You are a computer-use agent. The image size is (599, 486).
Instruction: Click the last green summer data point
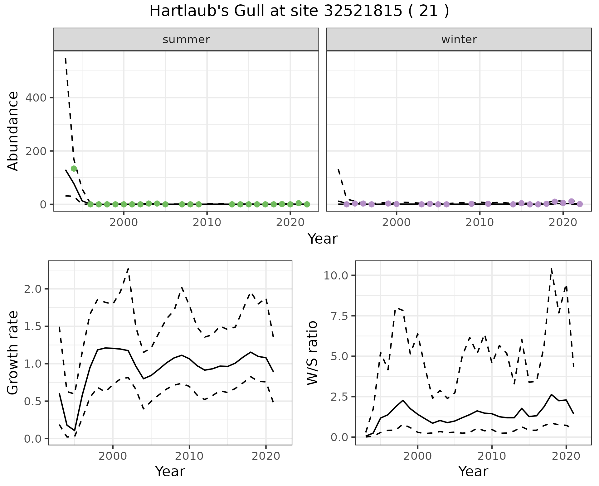tap(307, 204)
